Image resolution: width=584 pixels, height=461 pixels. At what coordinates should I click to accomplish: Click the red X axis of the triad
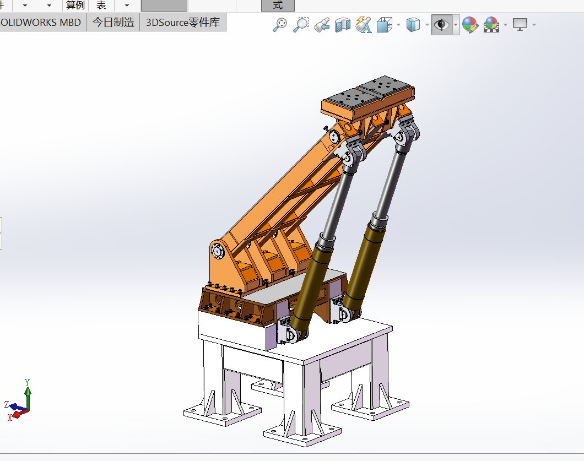coord(17,414)
